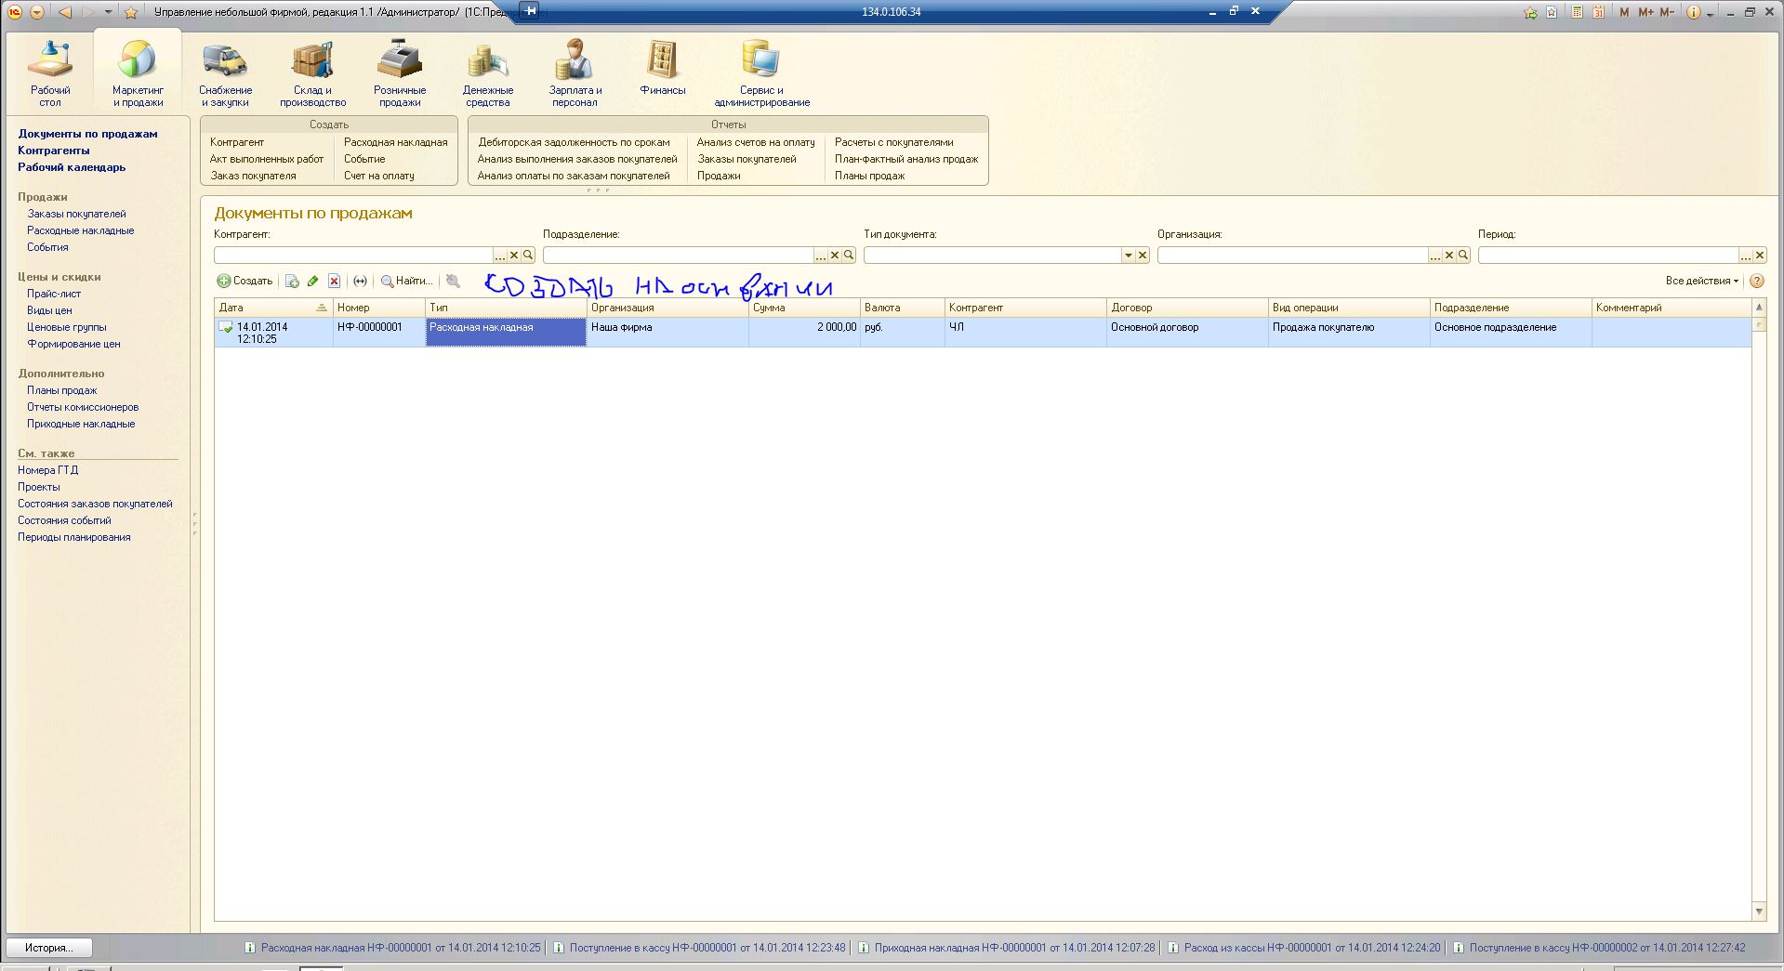Open the calendar icon in title bar
Viewport: 1784px width, 971px height.
(x=1598, y=12)
